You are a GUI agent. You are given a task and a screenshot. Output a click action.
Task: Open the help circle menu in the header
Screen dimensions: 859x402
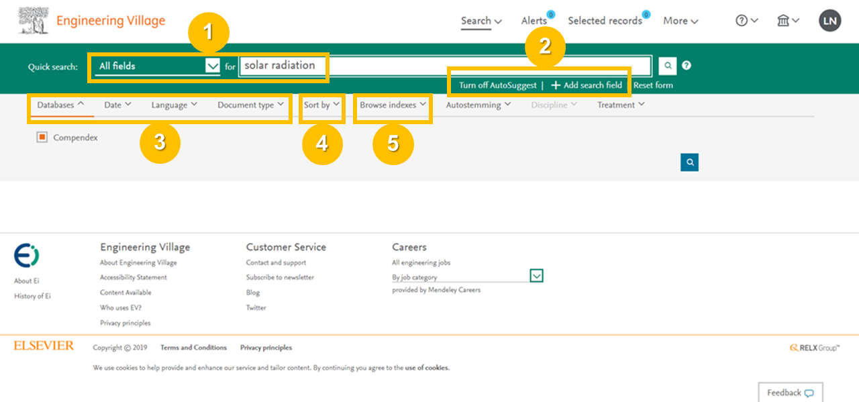[x=746, y=21]
